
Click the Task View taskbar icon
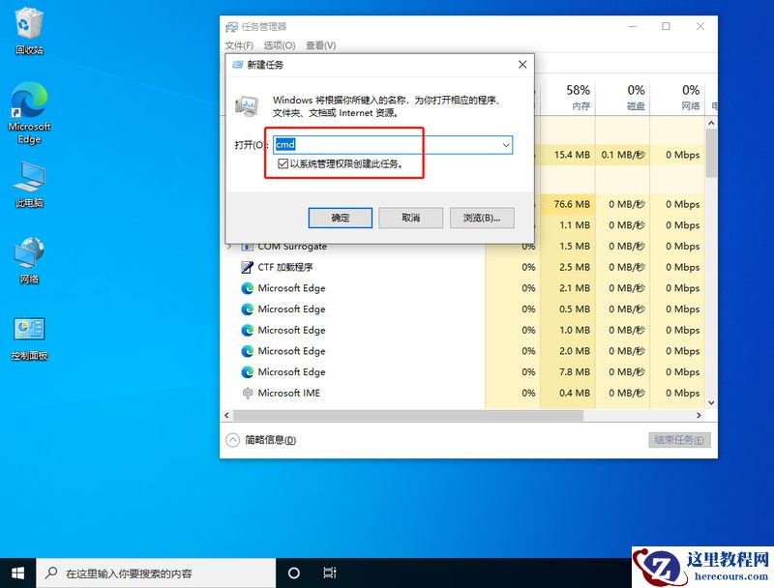(330, 573)
